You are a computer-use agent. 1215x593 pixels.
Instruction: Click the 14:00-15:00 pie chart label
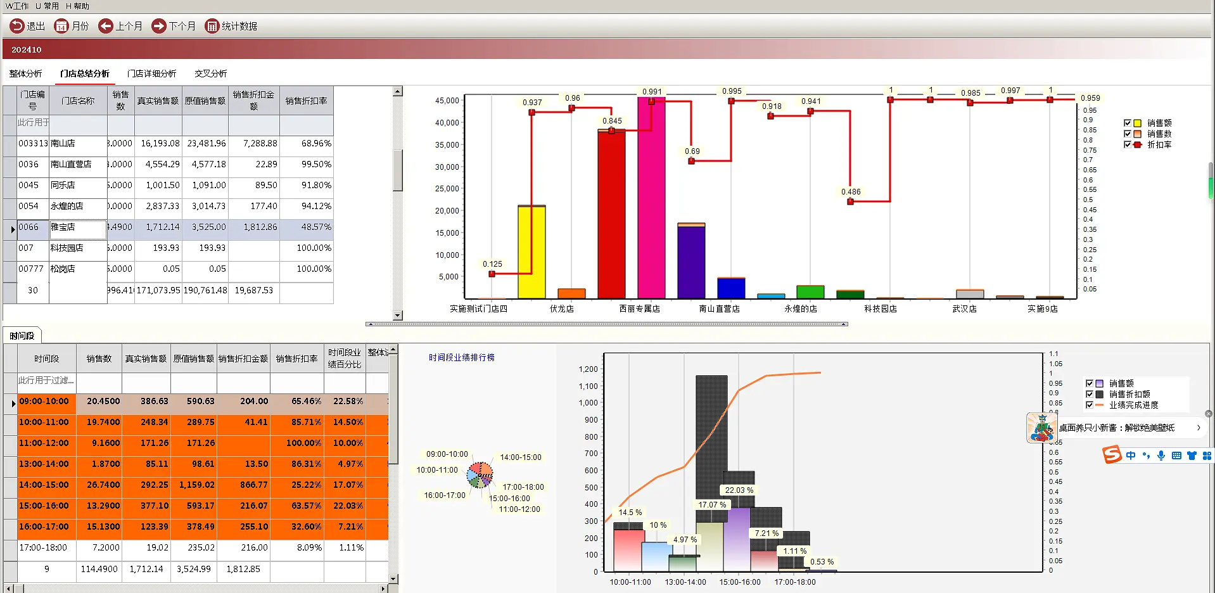point(521,457)
